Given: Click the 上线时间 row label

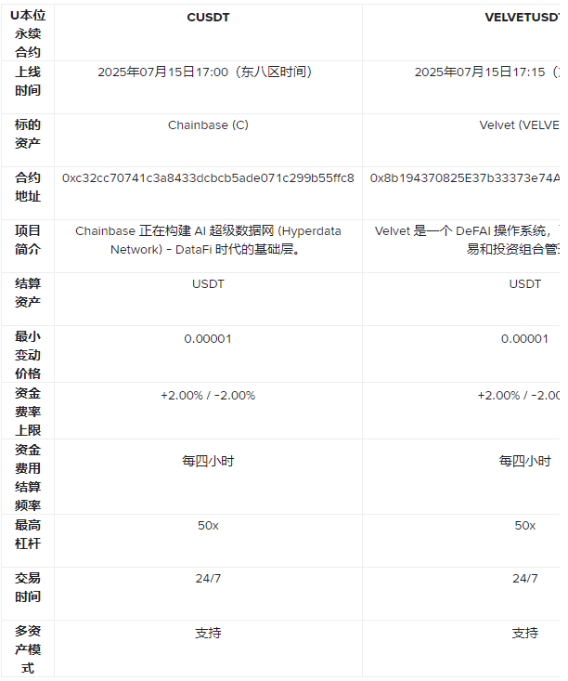Looking at the screenshot, I should click(x=28, y=81).
